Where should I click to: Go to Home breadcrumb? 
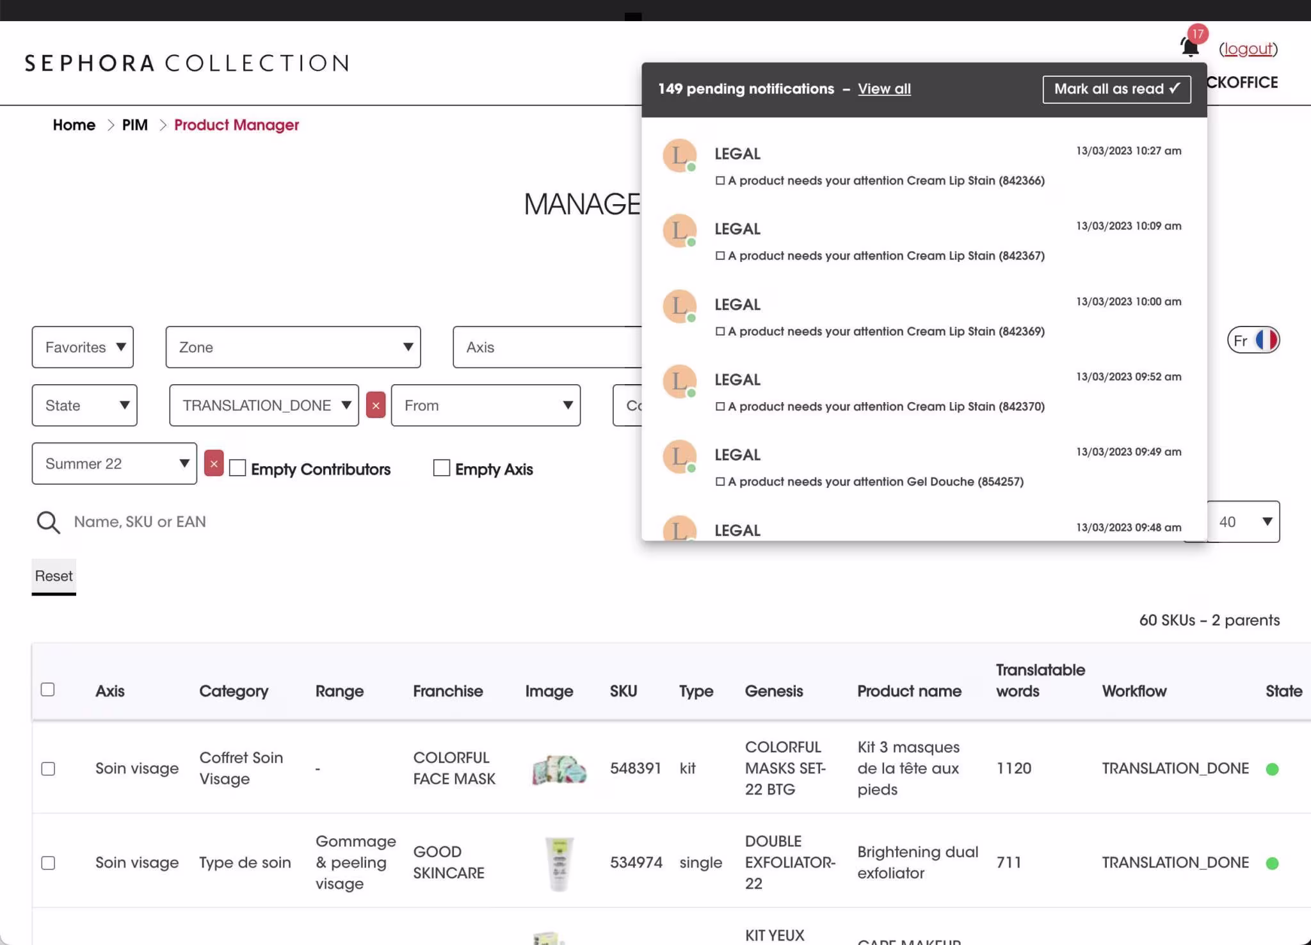coord(74,125)
